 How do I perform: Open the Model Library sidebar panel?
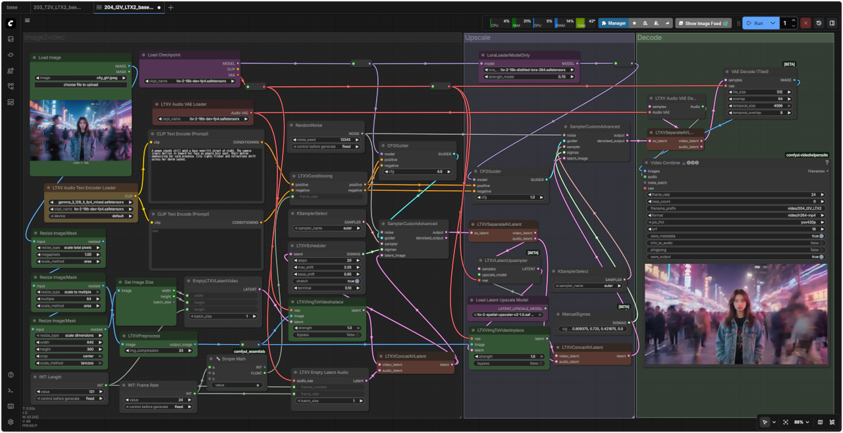[x=11, y=70]
